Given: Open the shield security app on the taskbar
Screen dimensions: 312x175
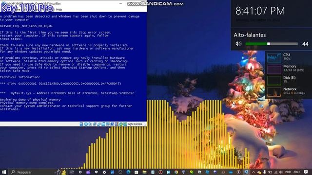Looking at the screenshot, I should tap(97, 172).
